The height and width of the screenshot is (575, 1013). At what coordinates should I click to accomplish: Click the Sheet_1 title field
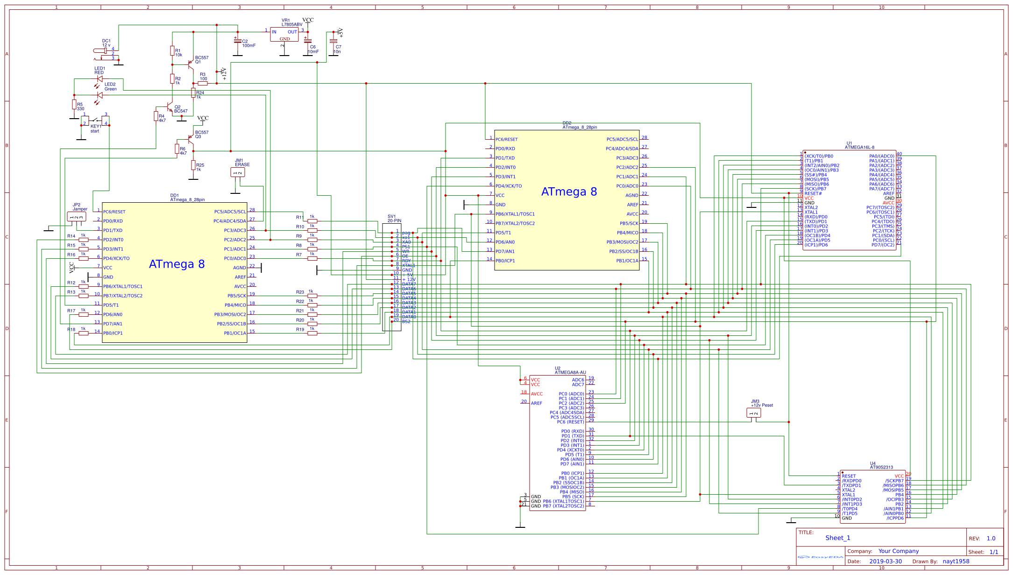coord(837,538)
